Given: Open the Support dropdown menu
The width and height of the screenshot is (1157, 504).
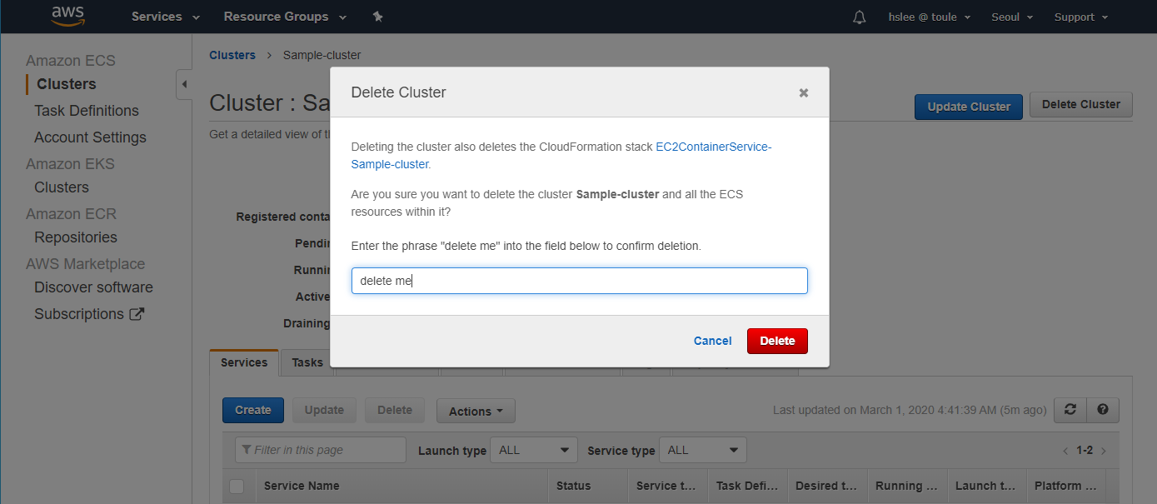Looking at the screenshot, I should pos(1081,17).
